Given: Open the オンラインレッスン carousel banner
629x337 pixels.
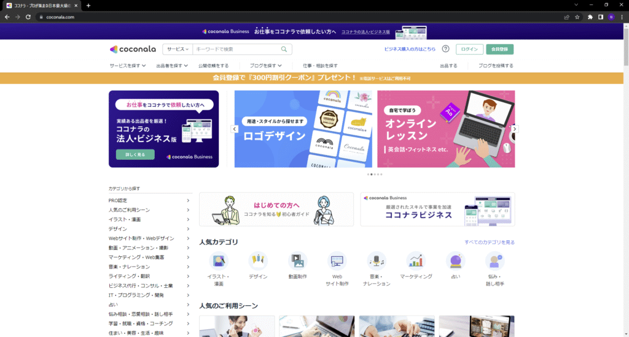Looking at the screenshot, I should [446, 129].
